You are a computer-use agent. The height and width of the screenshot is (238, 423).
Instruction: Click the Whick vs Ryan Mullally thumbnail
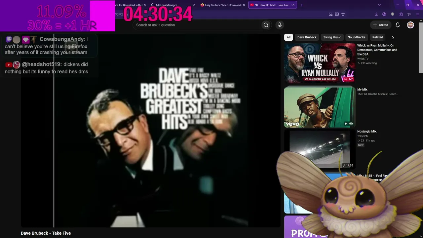[x=320, y=63]
